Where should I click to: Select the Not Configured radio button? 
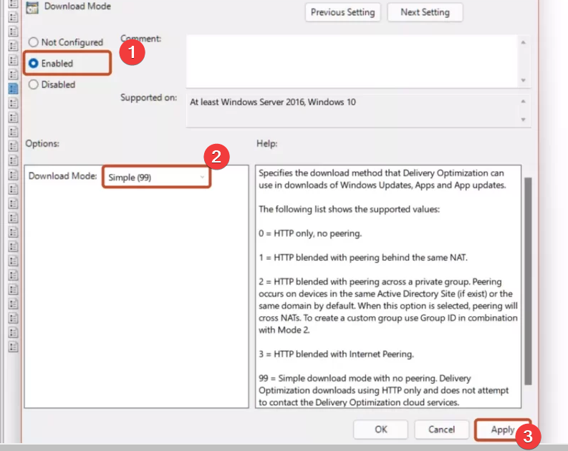[34, 42]
